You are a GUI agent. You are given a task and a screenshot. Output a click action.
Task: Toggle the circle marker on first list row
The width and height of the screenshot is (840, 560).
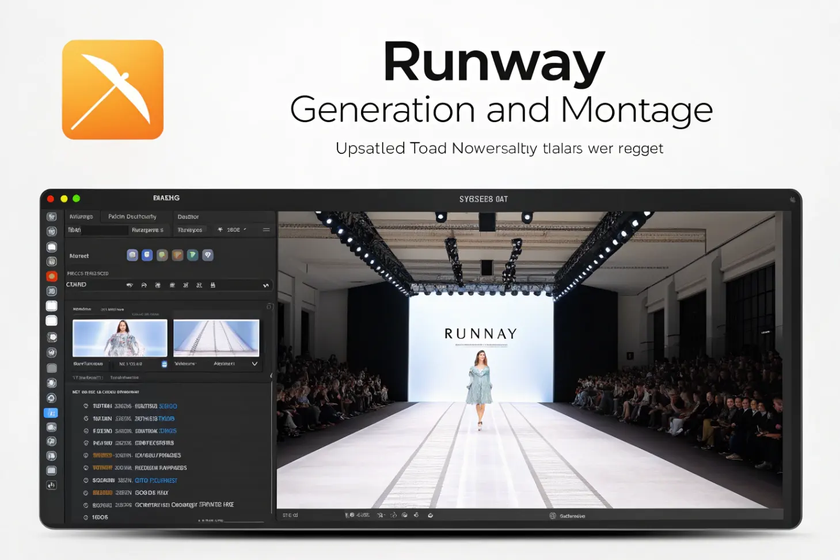click(86, 406)
